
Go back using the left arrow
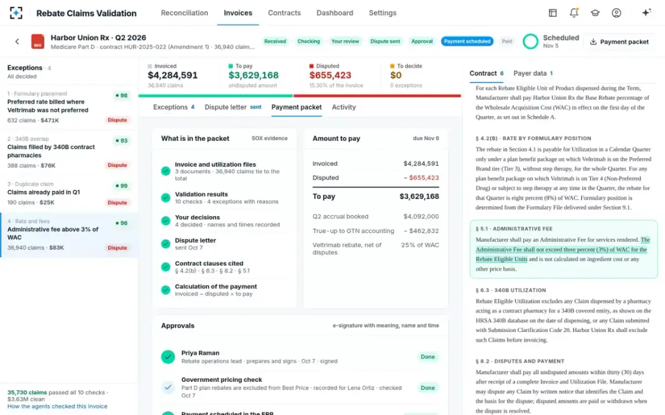coord(17,41)
